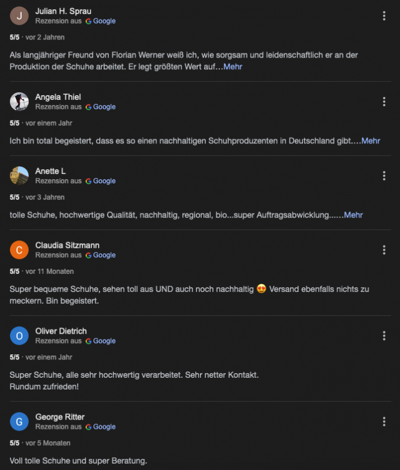Screen dimensions: 400x470
Task: Expand Angela Thiel's review via Mehr
Action: tap(371, 140)
